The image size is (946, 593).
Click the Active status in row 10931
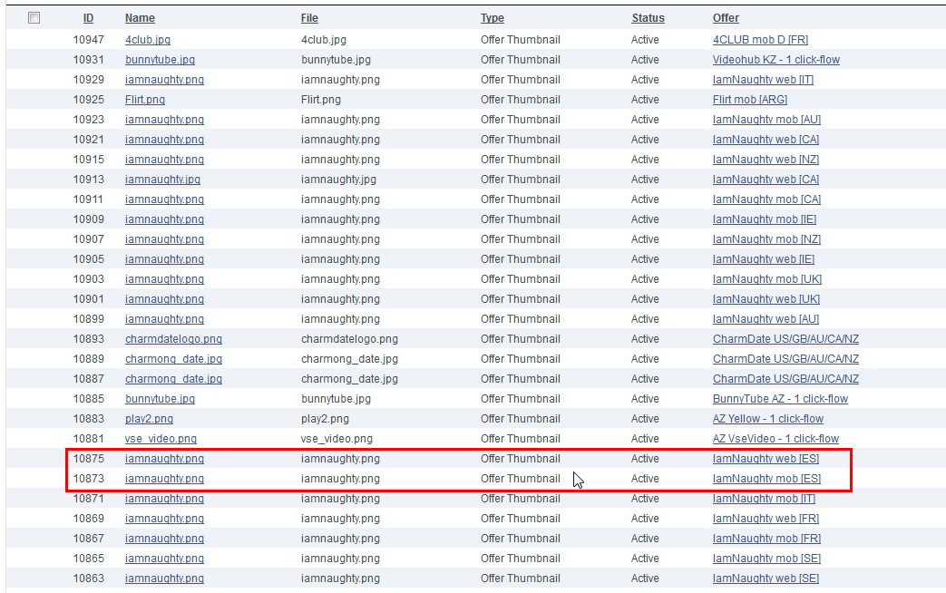click(645, 60)
